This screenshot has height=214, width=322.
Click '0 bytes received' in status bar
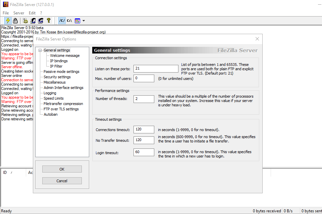coord(267,211)
